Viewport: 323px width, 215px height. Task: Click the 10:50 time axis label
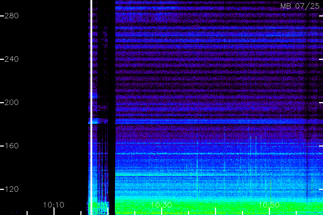(269, 205)
